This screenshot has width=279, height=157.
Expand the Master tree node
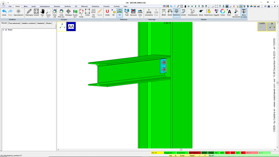pos(3,30)
